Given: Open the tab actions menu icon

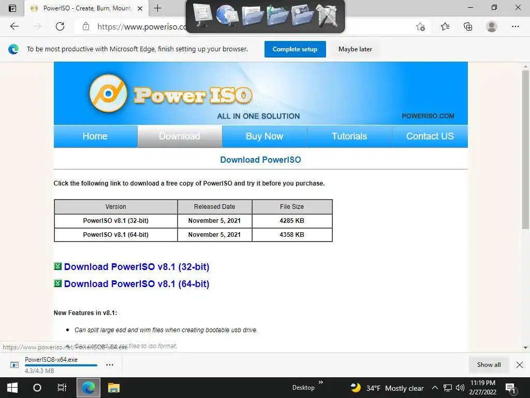Looking at the screenshot, I should 12,8.
